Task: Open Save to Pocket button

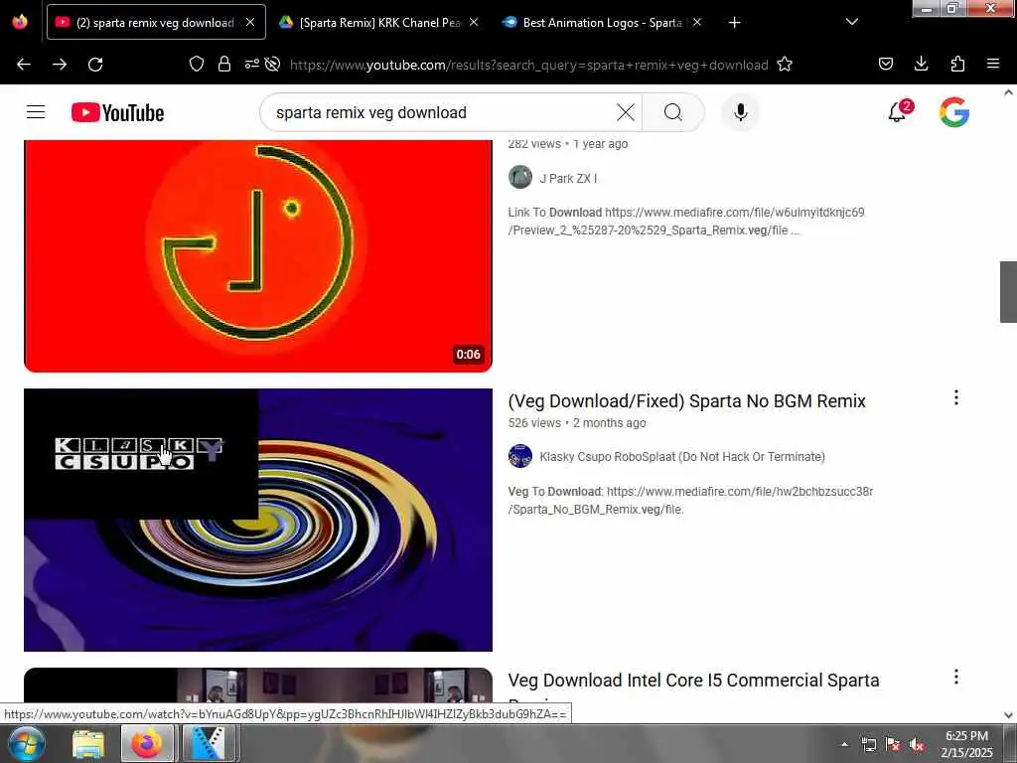Action: click(886, 64)
